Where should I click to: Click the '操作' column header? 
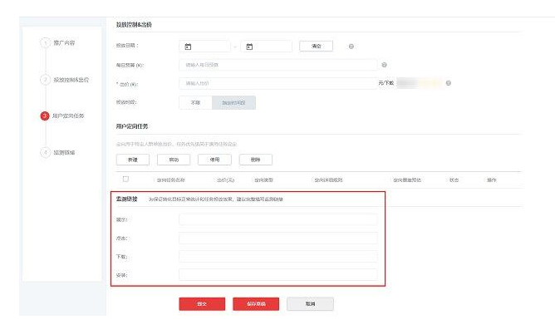click(x=492, y=180)
